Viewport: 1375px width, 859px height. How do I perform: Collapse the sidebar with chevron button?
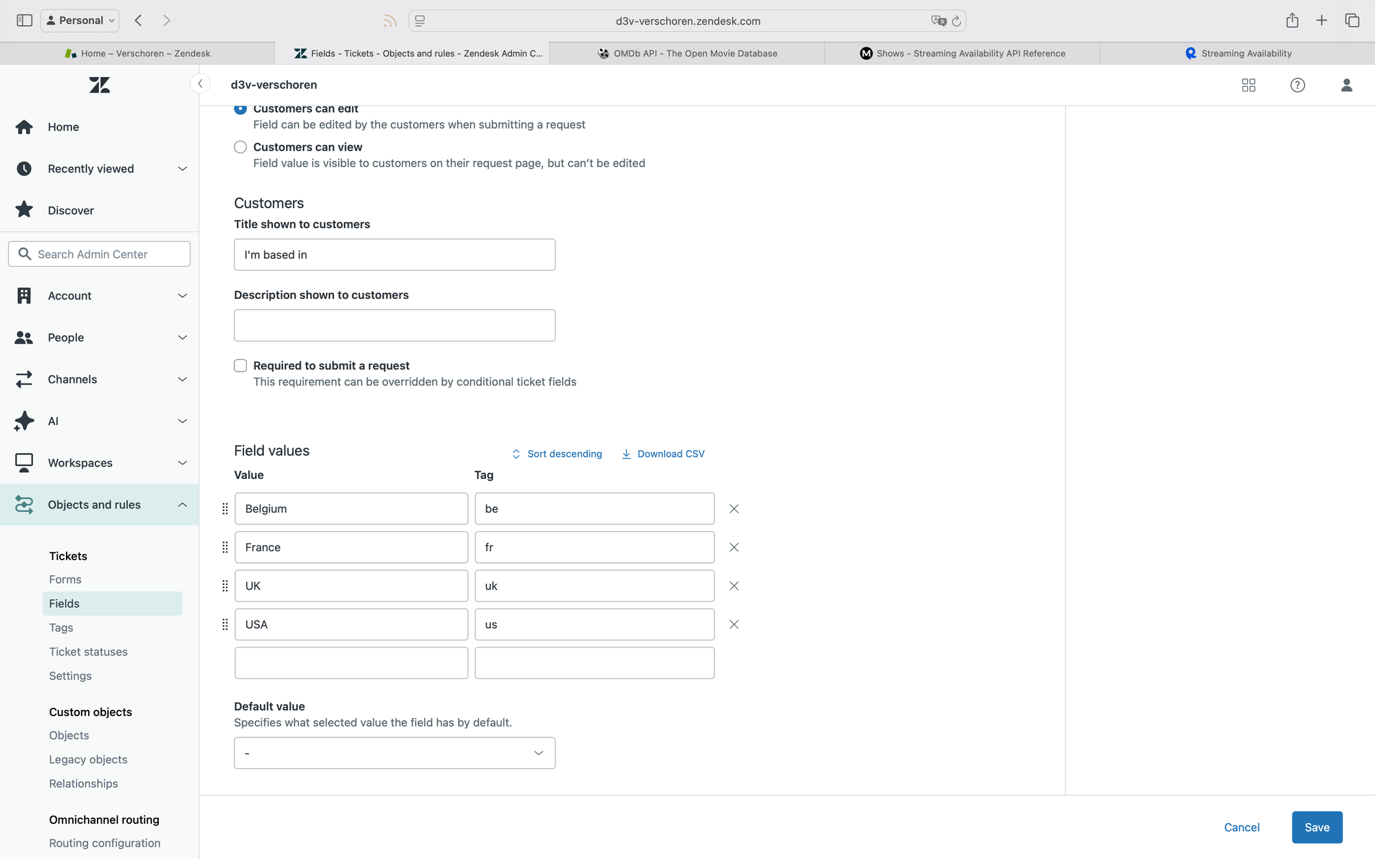pyautogui.click(x=200, y=84)
